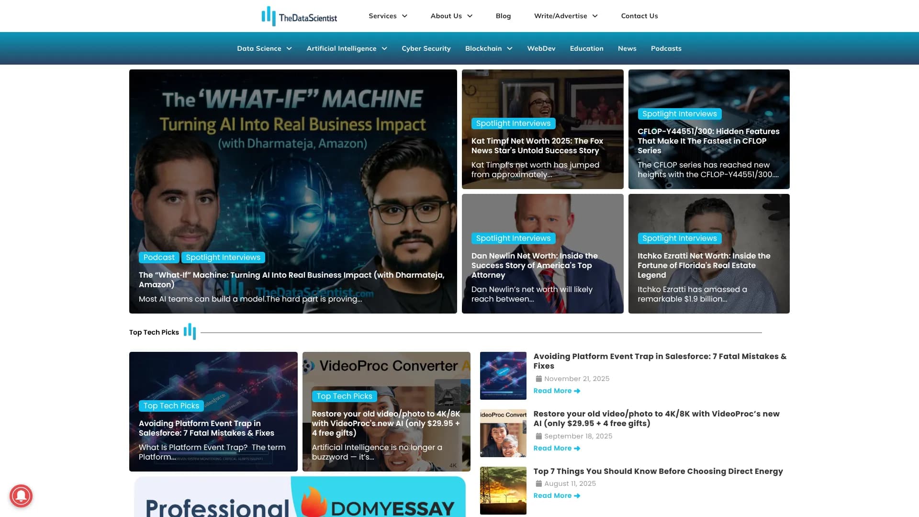The image size is (919, 517).
Task: Expand the Write/Advertise dropdown
Action: click(595, 16)
